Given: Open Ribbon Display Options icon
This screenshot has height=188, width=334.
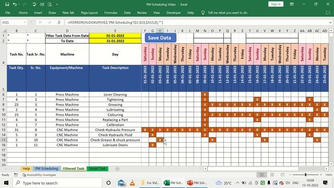Looking at the screenshot, I should [x=292, y=4].
